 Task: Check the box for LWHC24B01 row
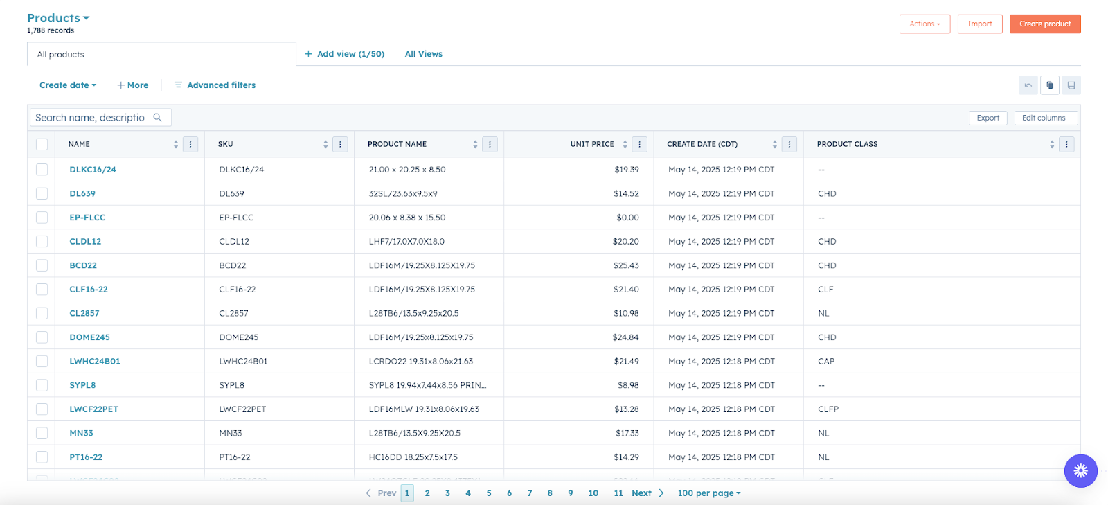[42, 362]
